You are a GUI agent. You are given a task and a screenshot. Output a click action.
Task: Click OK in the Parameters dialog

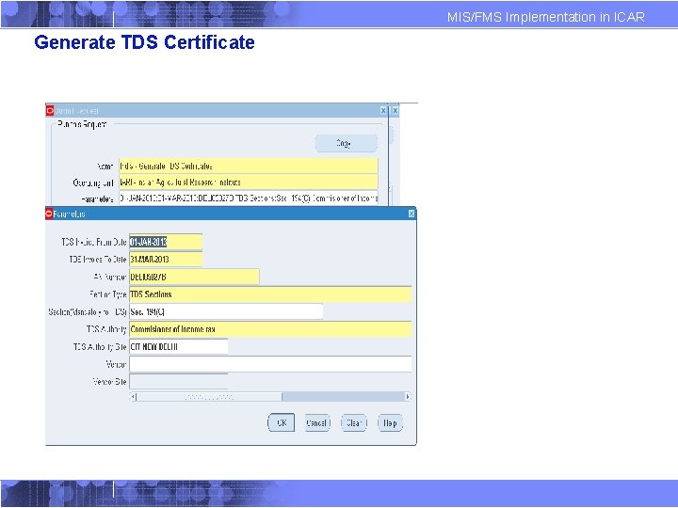coord(281,423)
